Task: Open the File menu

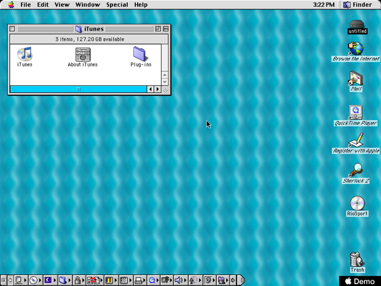Action: 26,5
